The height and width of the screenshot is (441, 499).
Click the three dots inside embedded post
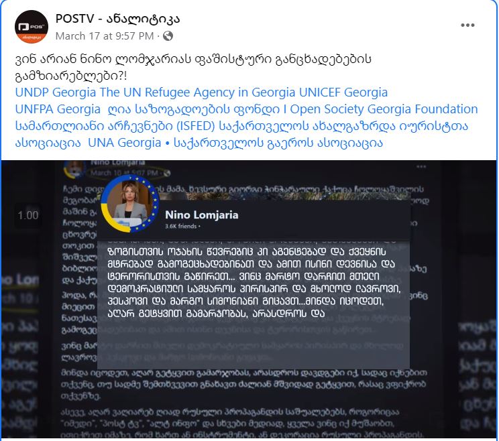click(421, 167)
